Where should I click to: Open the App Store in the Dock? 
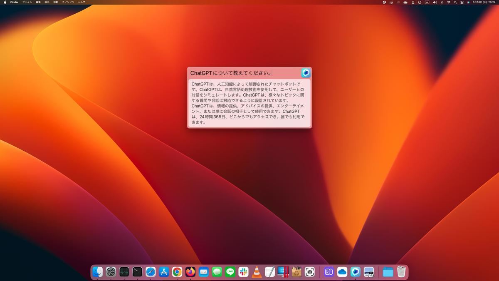(x=164, y=272)
